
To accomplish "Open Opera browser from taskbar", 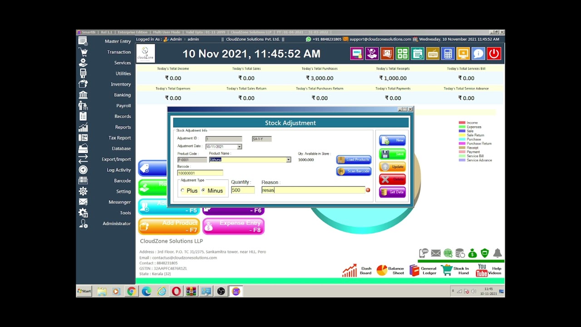I will pos(176,292).
